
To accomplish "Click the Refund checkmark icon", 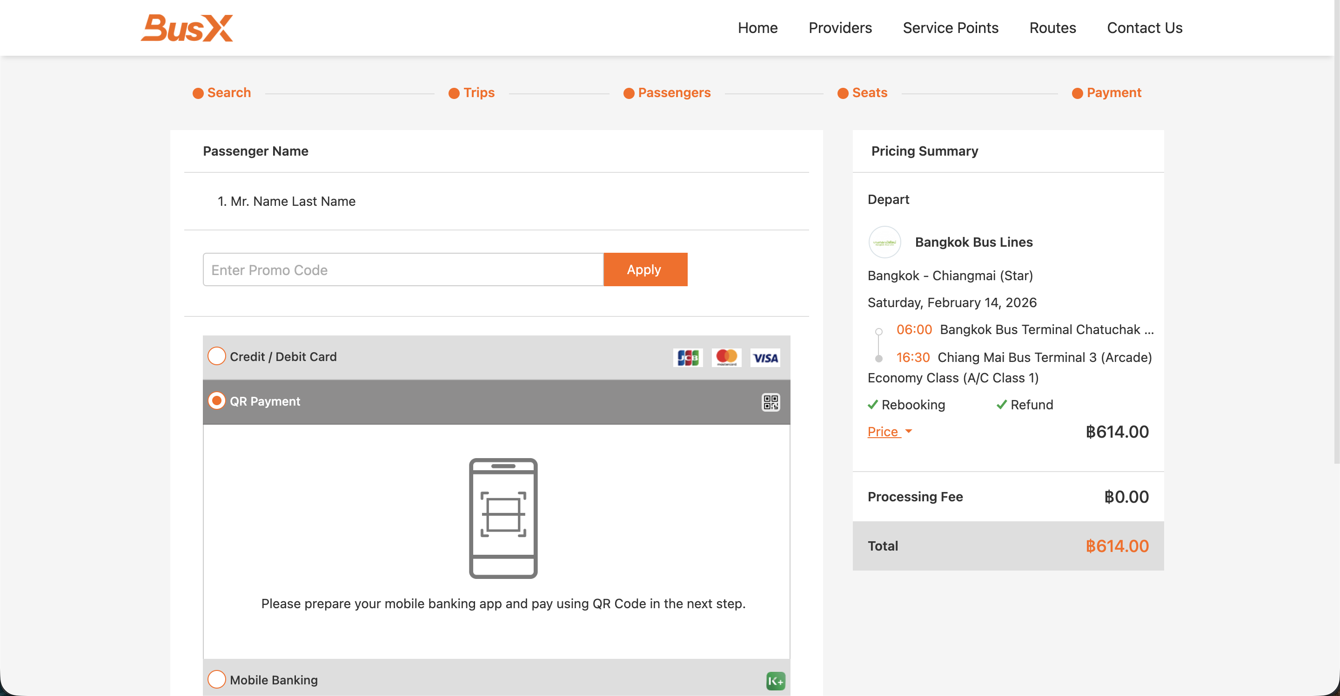I will click(x=1001, y=404).
